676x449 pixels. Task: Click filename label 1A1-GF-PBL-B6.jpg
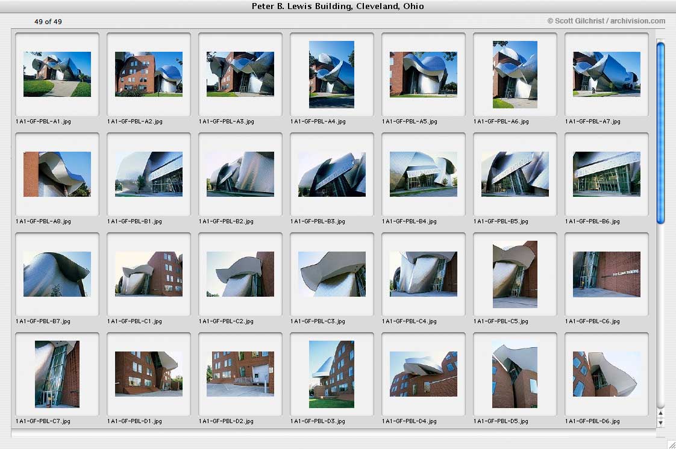pyautogui.click(x=592, y=221)
